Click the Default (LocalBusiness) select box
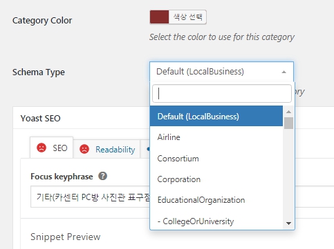Screen dimensions: 334x249 221,72
